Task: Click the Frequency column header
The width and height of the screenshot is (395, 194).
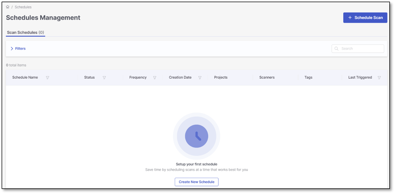Action: (x=138, y=77)
